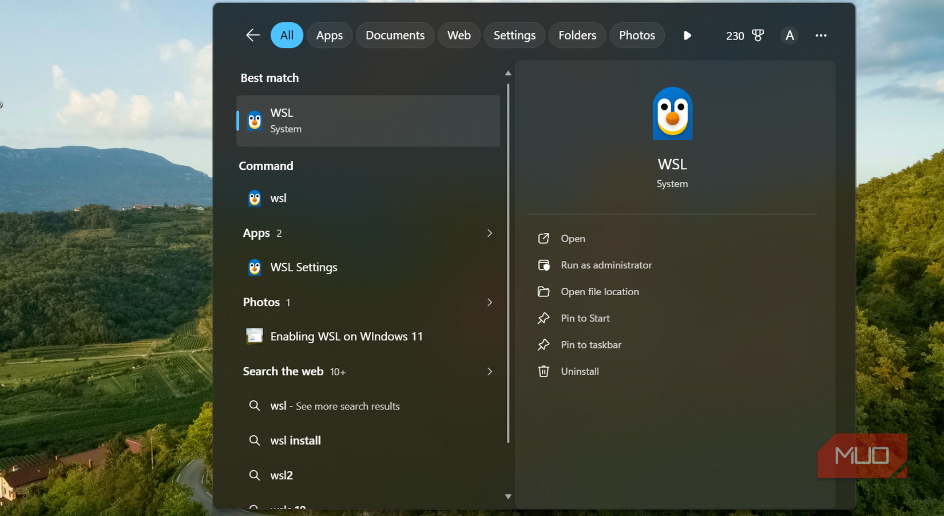Switch to the Settings filter tab

point(514,35)
